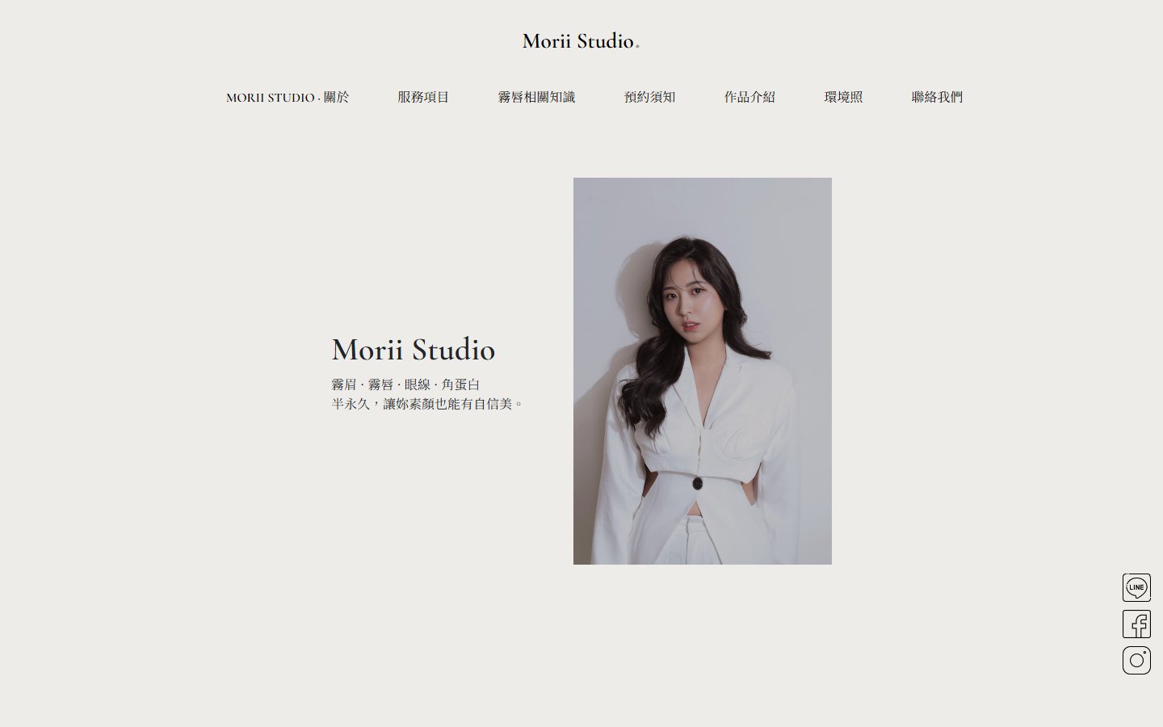Screen dimensions: 1163x727
Task: Click the Morii Studio header logo
Action: point(581,41)
